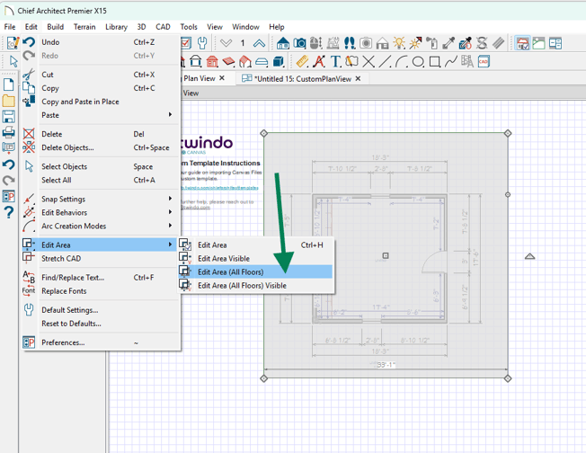Click the Rectangle Polyline tool icon
The width and height of the screenshot is (586, 453).
(x=434, y=61)
